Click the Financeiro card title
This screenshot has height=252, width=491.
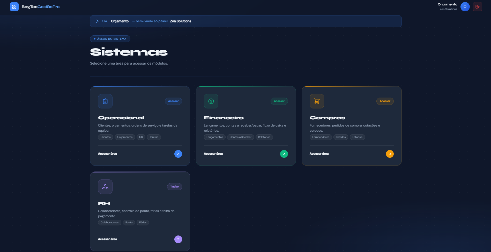click(224, 118)
